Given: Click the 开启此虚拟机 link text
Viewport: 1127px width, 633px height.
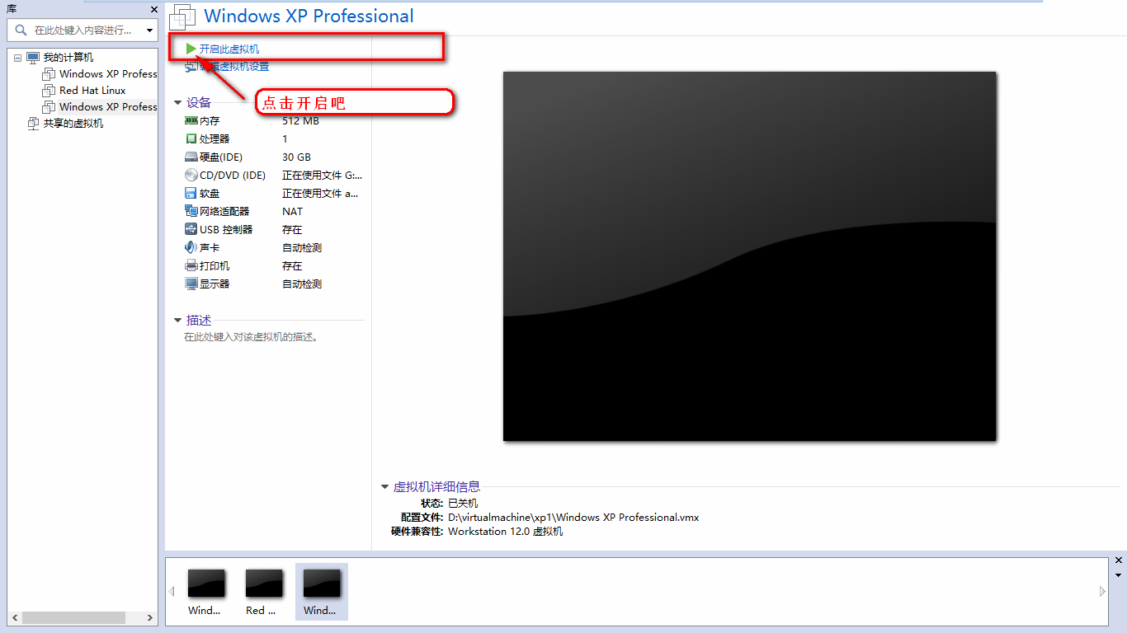Looking at the screenshot, I should (x=229, y=49).
